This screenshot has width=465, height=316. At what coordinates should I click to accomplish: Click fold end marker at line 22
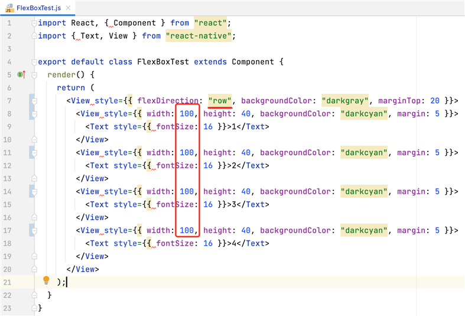pos(34,295)
